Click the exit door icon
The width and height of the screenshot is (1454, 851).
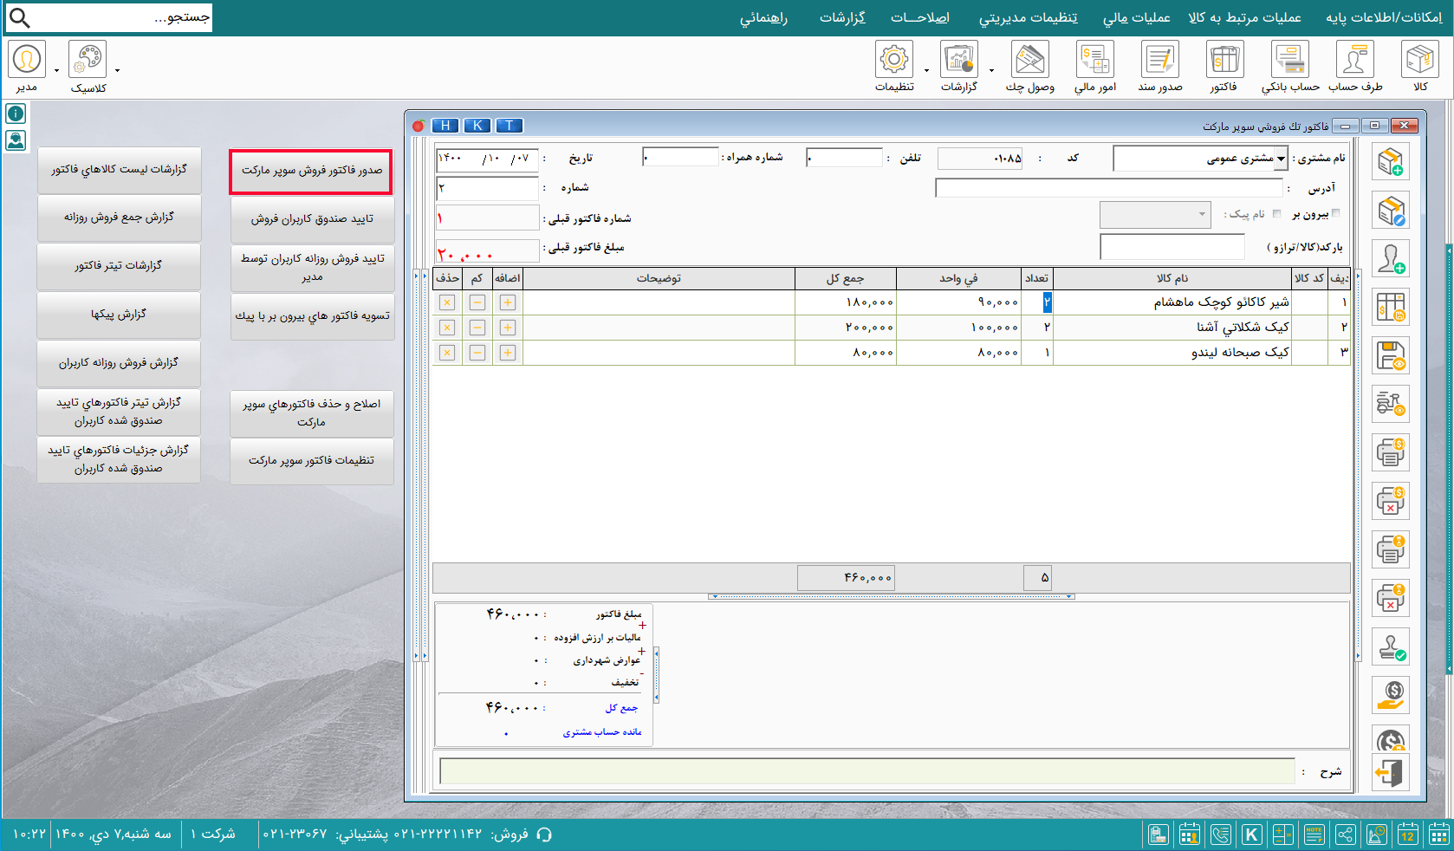point(1390,772)
